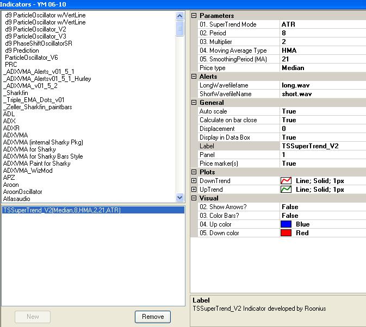366x327 pixels.
Task: Open the Up color Blue swatch
Action: (x=286, y=224)
